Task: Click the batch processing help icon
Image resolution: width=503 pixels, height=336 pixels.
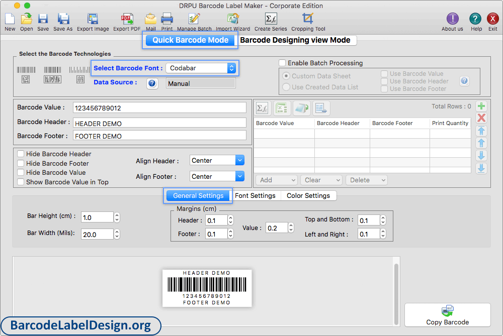Action: pos(464,81)
